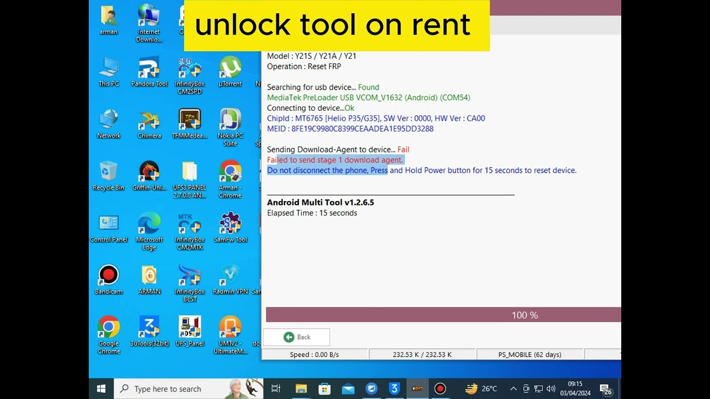710x399 pixels.
Task: Launch InfinityBox CM2MTK shortcut
Action: 190,232
